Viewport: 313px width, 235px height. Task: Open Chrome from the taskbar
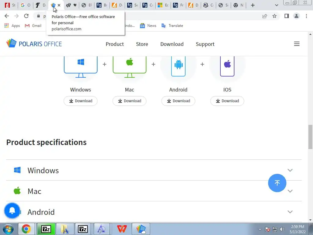pos(26,229)
